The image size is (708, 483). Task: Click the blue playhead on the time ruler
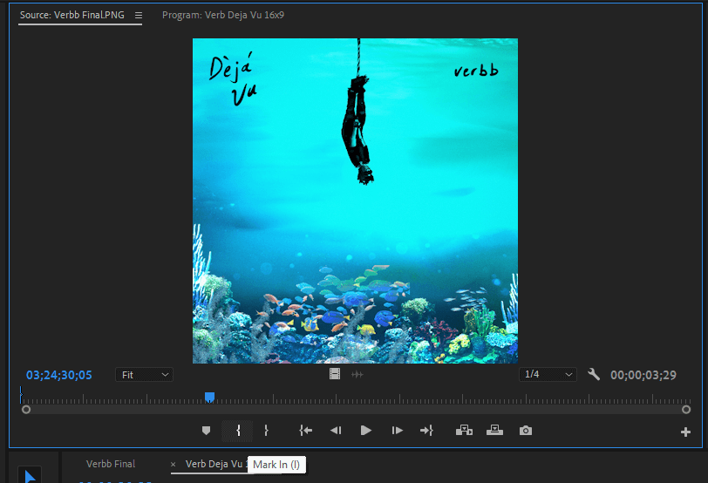(209, 398)
